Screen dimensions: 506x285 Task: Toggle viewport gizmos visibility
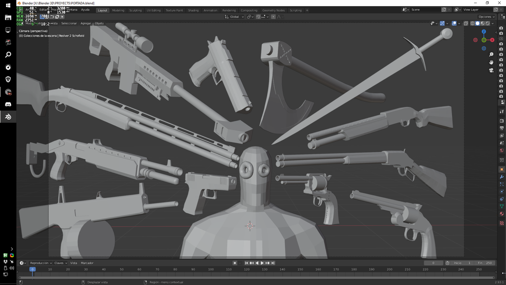(442, 22)
